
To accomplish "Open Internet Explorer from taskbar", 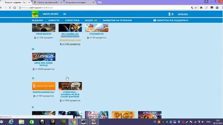I will pyautogui.click(x=11, y=122).
